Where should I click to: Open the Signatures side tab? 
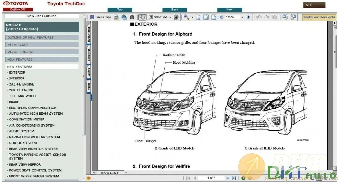(x=89, y=55)
